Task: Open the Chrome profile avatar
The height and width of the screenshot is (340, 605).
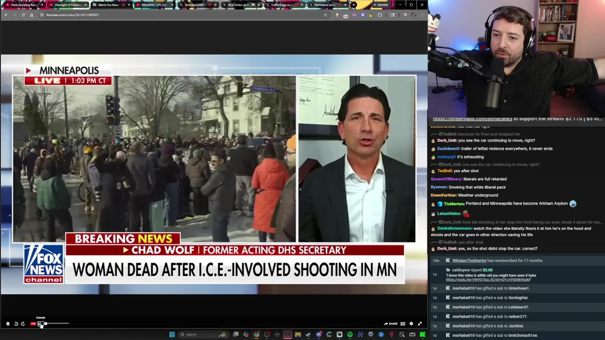Action: (414, 15)
